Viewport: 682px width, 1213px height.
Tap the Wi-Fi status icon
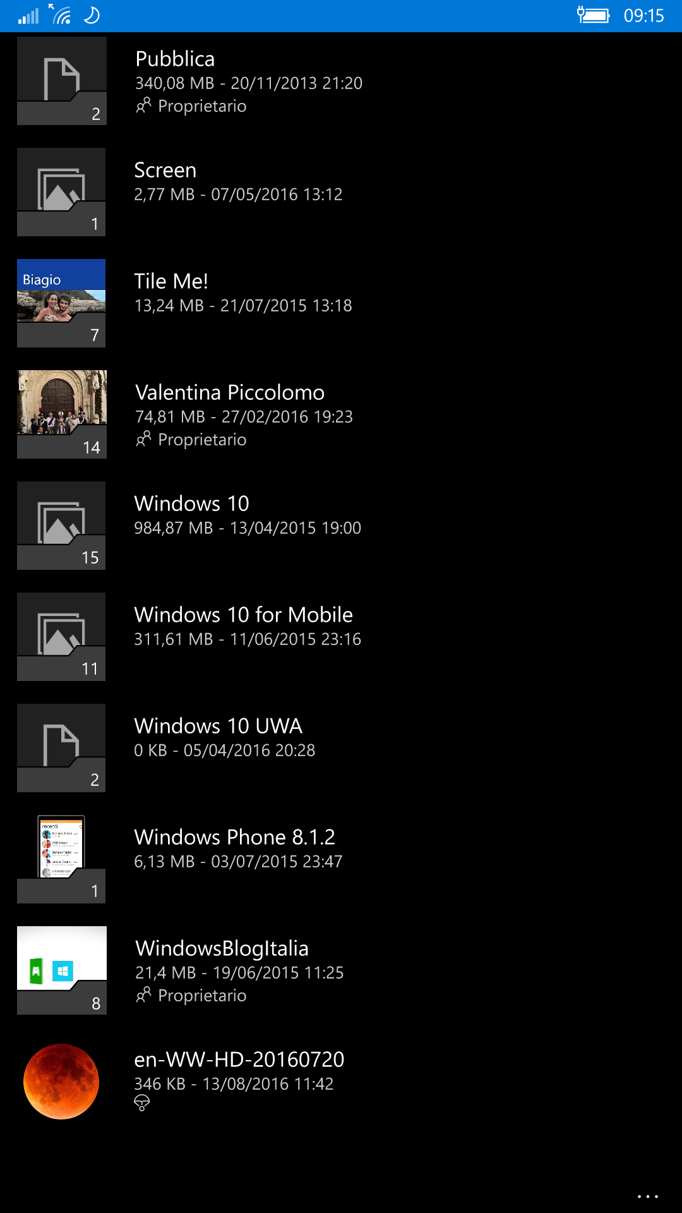click(60, 15)
